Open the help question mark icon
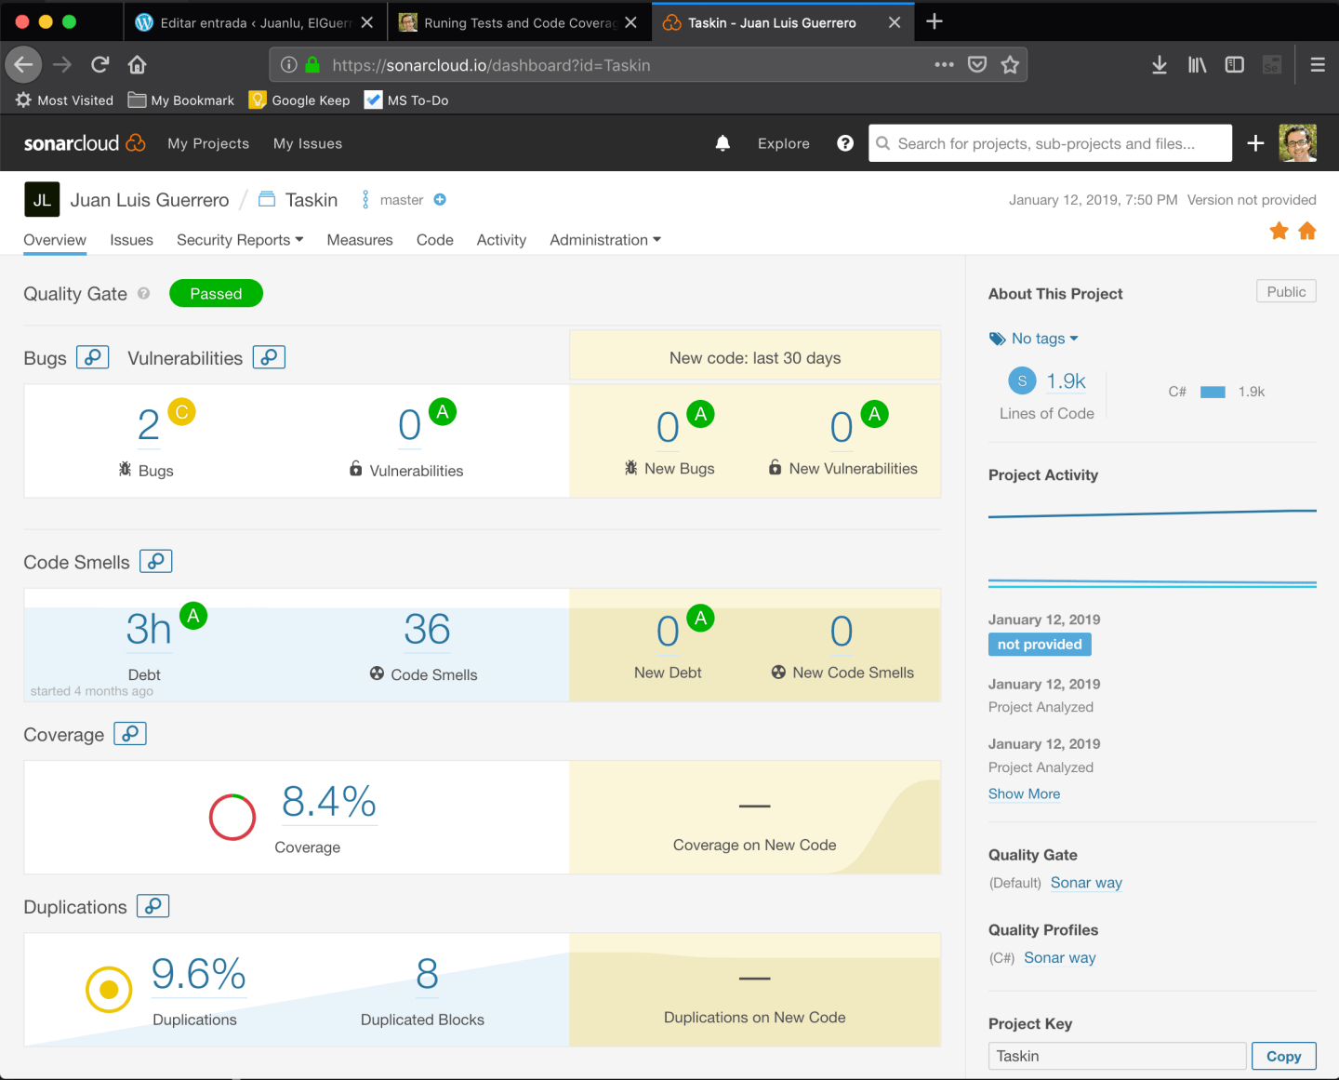Viewport: 1339px width, 1080px height. click(844, 143)
